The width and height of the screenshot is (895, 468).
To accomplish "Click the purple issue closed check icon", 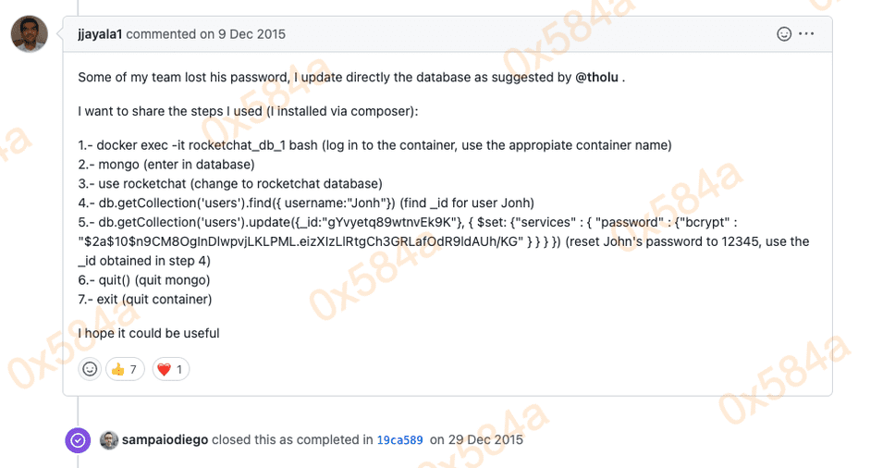I will click(78, 440).
